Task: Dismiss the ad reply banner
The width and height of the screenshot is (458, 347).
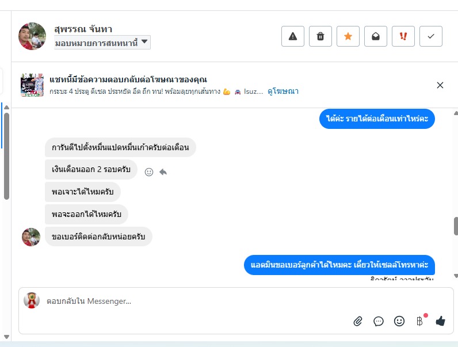Action: 440,85
